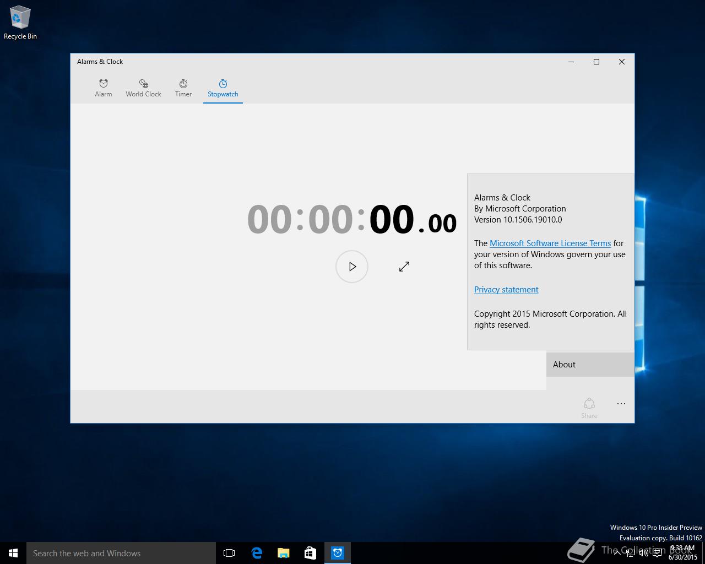Open the Alarm tab
The image size is (705, 564).
click(x=104, y=88)
